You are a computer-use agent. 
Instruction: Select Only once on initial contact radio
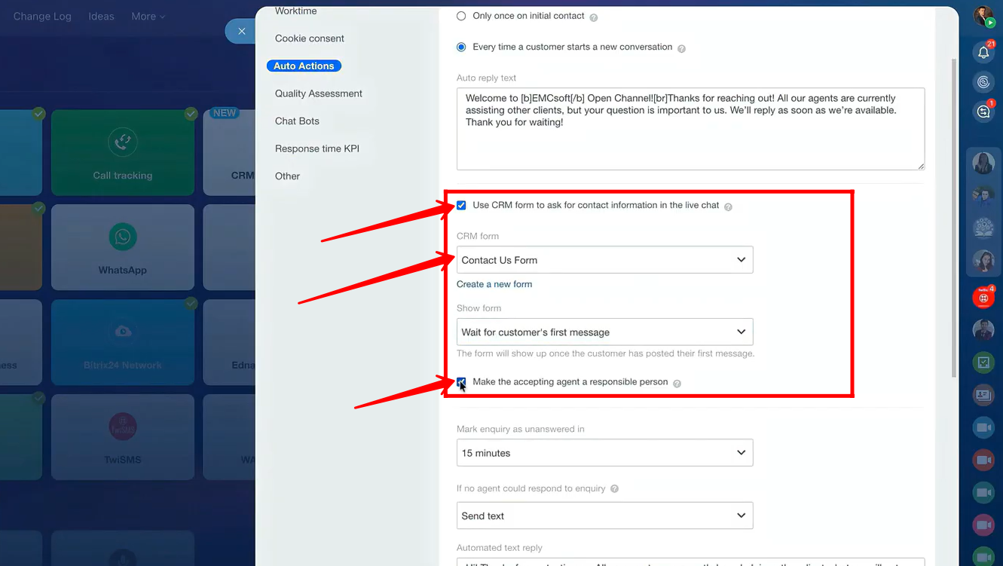pyautogui.click(x=461, y=16)
